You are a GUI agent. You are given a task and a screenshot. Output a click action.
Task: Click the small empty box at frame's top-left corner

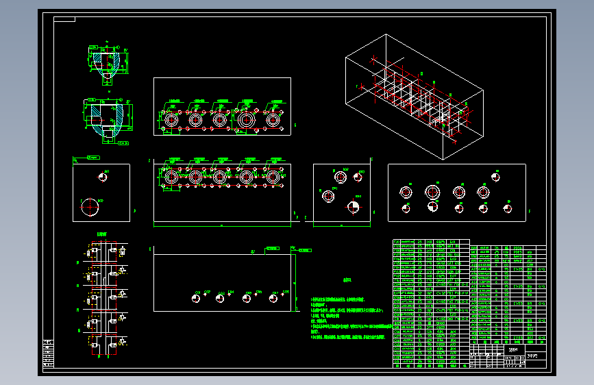(64, 19)
